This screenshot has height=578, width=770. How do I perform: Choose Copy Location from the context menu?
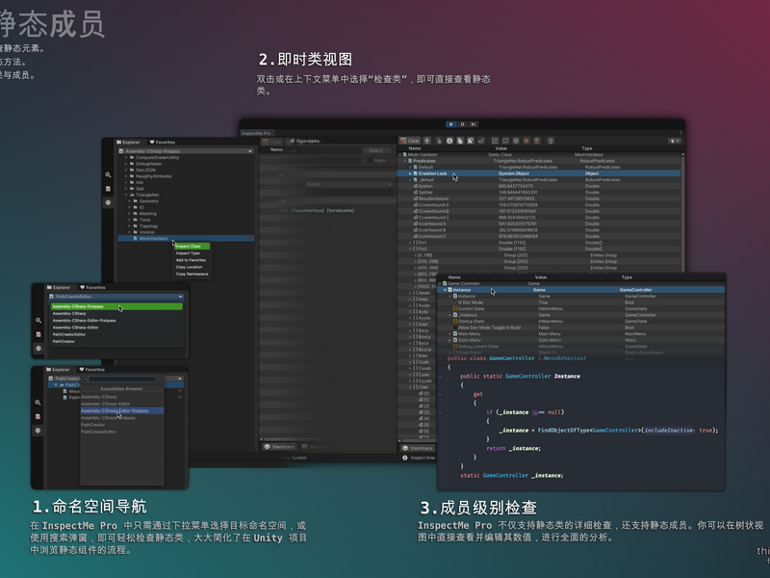point(192,267)
